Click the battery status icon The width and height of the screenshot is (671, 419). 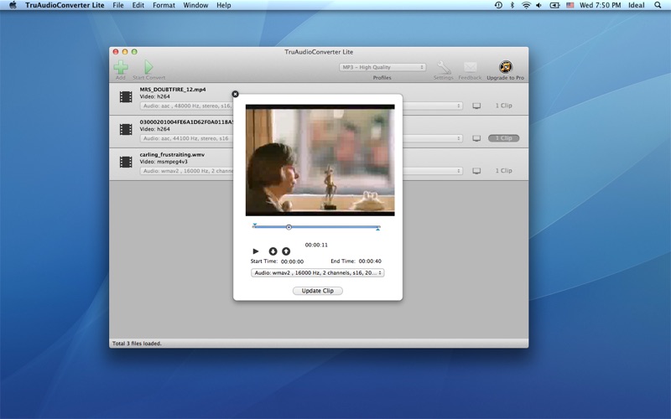(x=555, y=5)
